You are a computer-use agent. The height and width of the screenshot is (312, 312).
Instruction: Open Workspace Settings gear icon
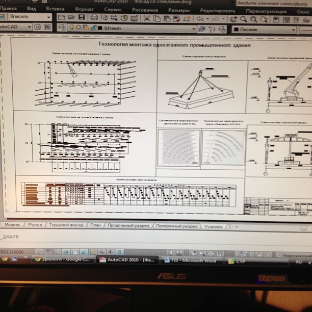pyautogui.click(x=37, y=27)
